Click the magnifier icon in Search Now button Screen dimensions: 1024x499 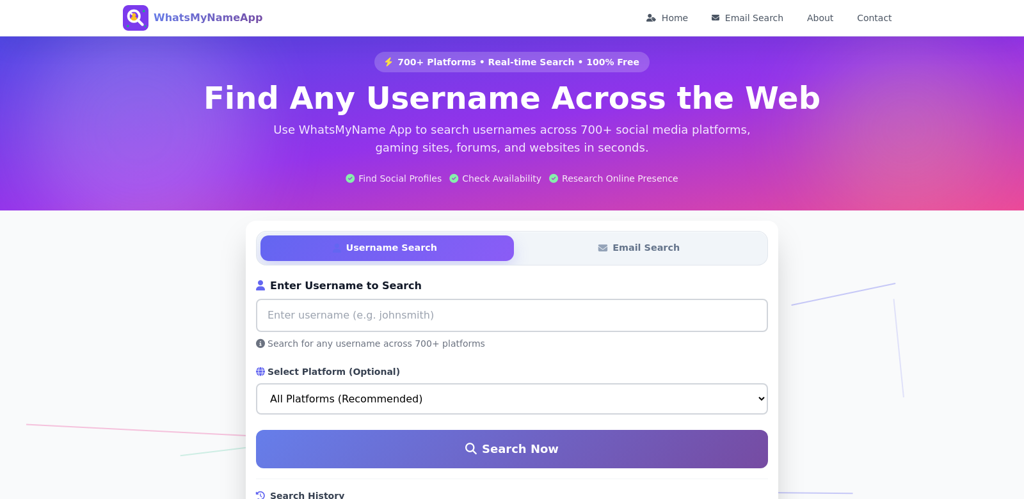(471, 449)
